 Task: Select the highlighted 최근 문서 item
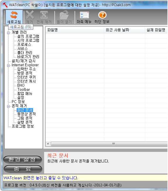tap(25, 110)
